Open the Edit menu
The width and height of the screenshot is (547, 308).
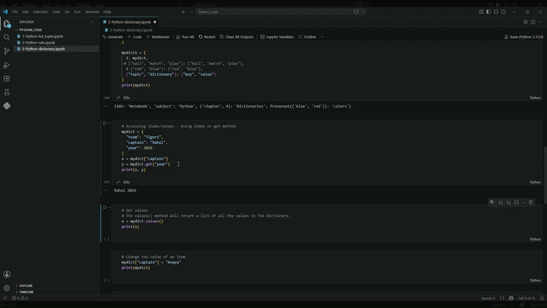coord(25,12)
